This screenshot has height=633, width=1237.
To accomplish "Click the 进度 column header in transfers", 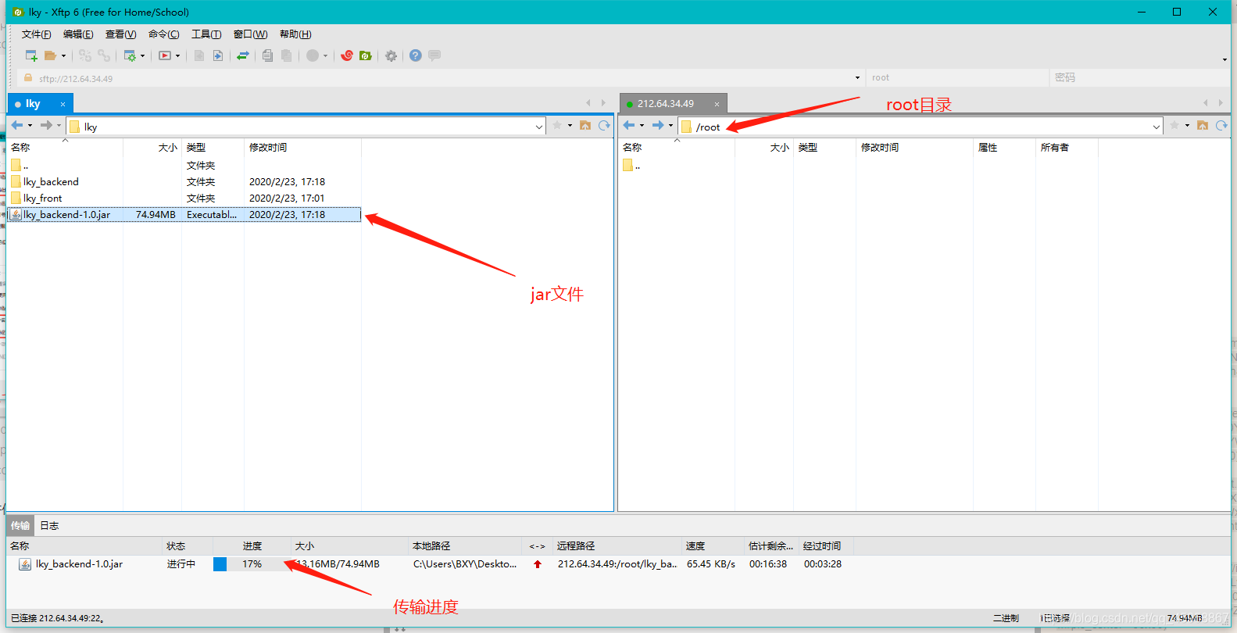I will pyautogui.click(x=252, y=546).
